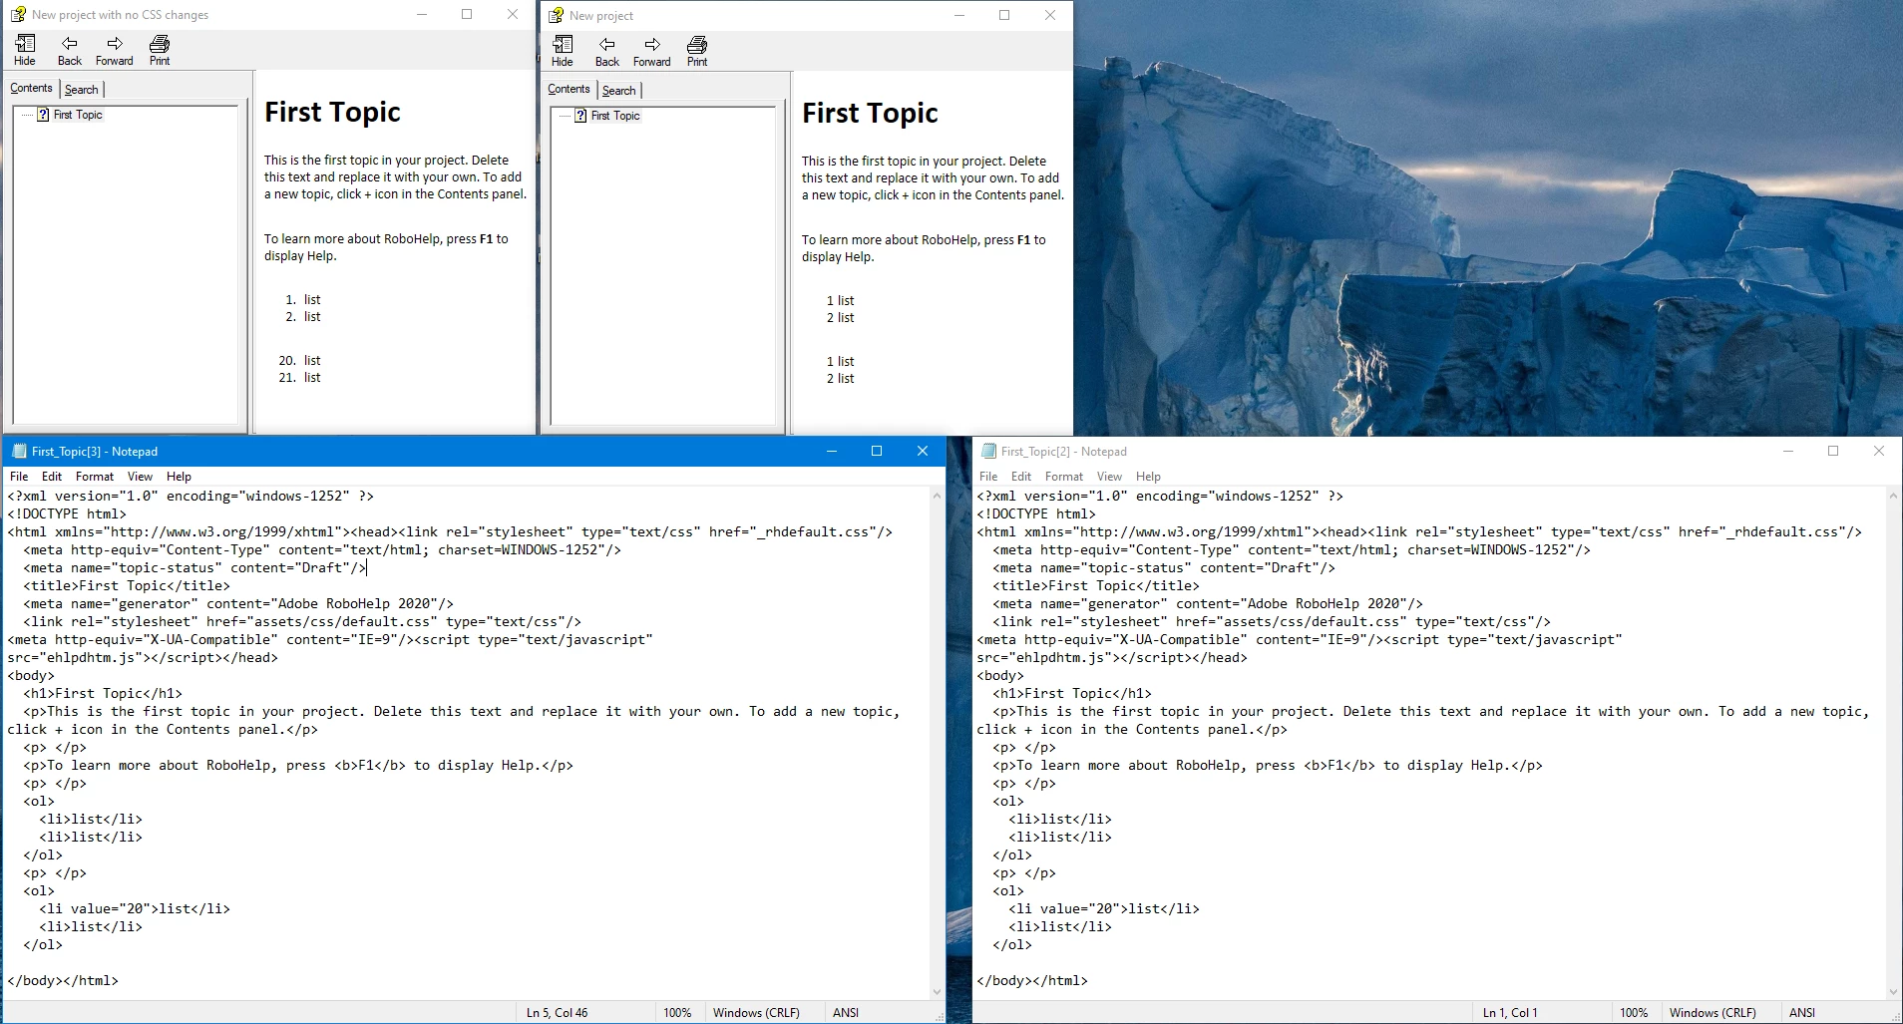Click scroll down arrow in First_Topic[2] Notepad
1903x1024 pixels.
tap(1893, 992)
